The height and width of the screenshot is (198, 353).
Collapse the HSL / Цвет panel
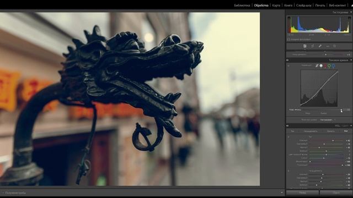tap(351, 126)
